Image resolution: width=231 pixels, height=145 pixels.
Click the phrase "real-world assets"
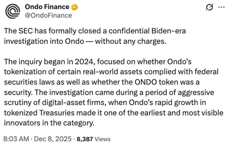(x=101, y=72)
